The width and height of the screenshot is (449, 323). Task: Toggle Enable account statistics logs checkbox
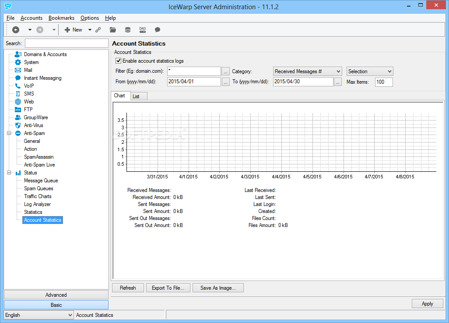pyautogui.click(x=118, y=61)
